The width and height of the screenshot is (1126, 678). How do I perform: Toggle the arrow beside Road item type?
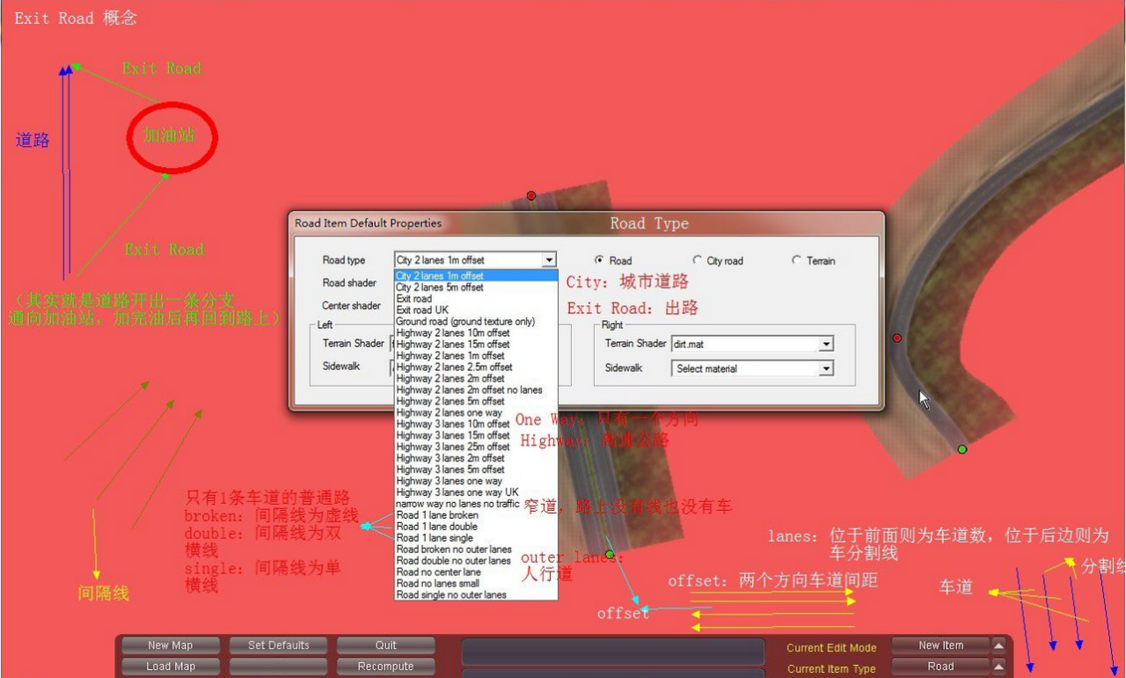(x=998, y=667)
